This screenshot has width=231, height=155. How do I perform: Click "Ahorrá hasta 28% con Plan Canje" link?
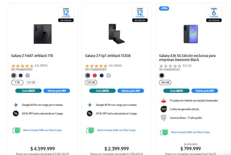click(x=191, y=132)
